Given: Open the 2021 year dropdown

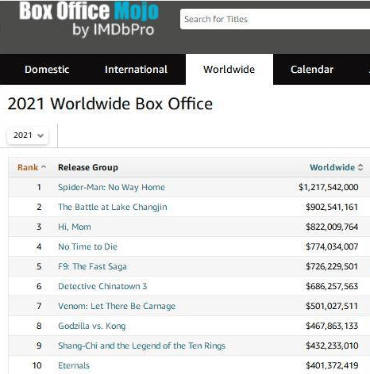Looking at the screenshot, I should (28, 135).
